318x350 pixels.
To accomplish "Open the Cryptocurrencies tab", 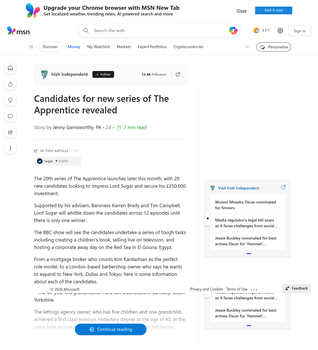I will click(188, 47).
